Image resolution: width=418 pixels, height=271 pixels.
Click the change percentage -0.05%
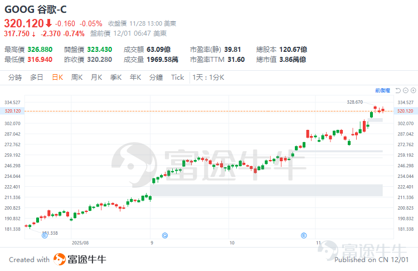click(x=91, y=24)
